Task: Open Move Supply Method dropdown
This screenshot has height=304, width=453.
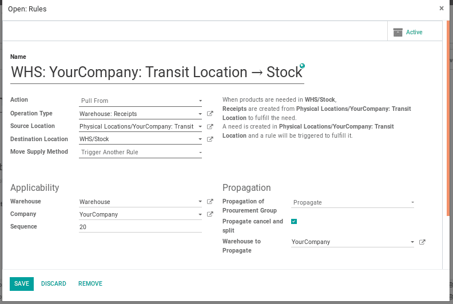Action: click(x=140, y=152)
